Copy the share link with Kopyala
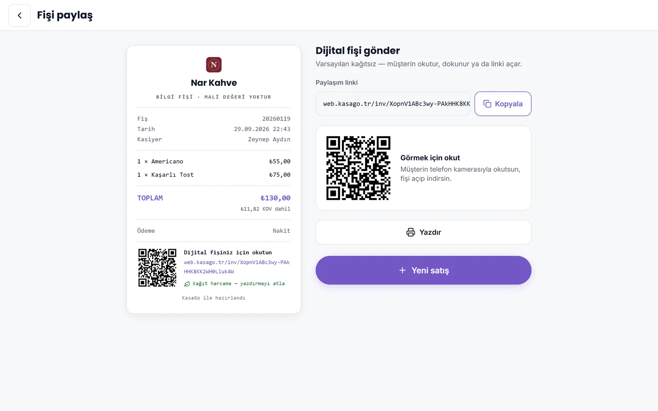The height and width of the screenshot is (411, 658). click(x=503, y=104)
